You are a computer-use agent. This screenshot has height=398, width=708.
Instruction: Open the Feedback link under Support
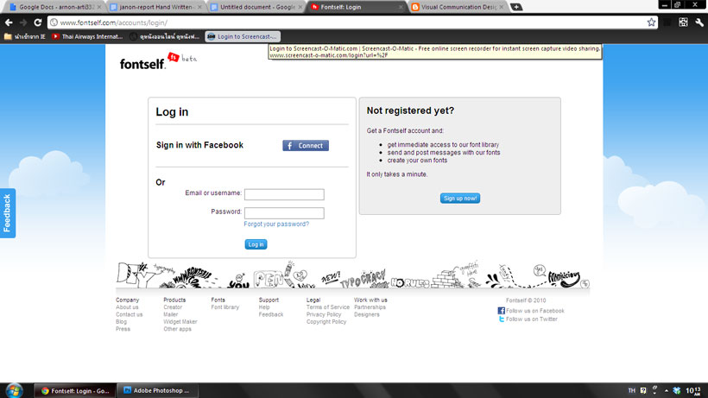pos(271,314)
